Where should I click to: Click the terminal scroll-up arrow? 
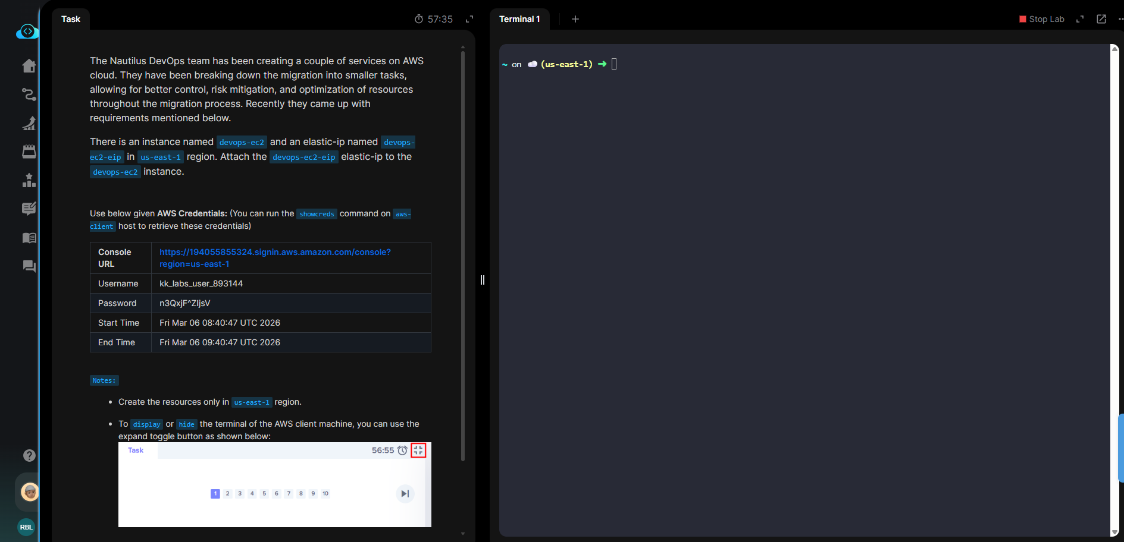[1114, 49]
